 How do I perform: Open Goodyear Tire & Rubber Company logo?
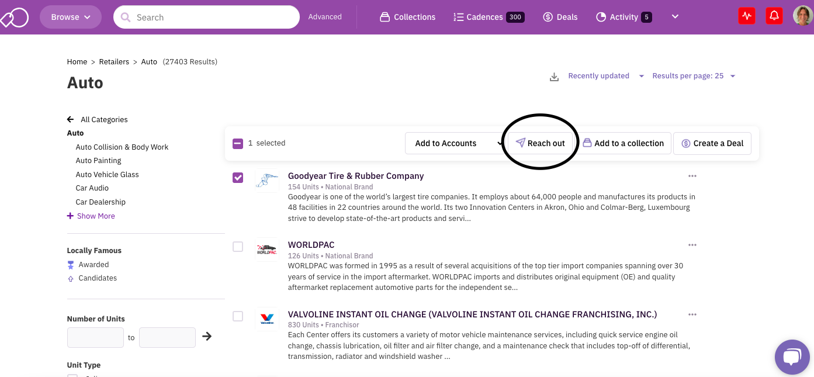(x=267, y=181)
